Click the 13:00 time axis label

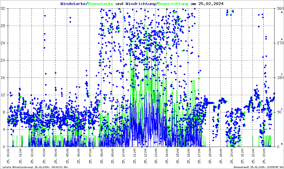click(156, 156)
